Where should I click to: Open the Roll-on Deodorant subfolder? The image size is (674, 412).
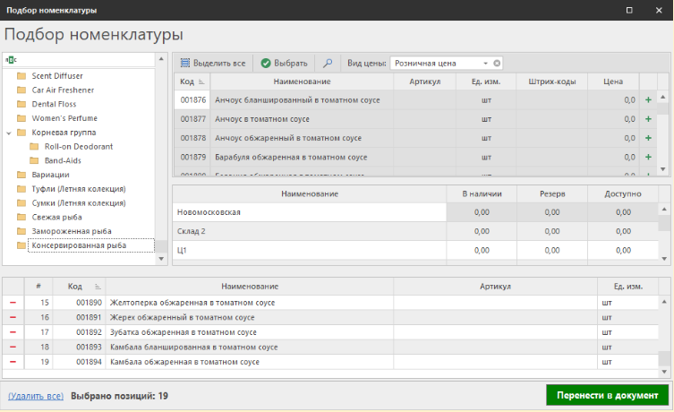click(x=79, y=146)
